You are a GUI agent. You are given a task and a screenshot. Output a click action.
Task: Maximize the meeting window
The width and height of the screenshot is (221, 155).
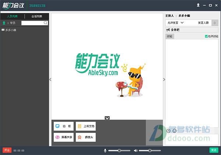pos(210,6)
